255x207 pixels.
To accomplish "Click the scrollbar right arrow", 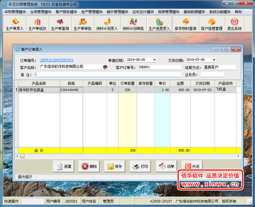I will (x=238, y=156).
